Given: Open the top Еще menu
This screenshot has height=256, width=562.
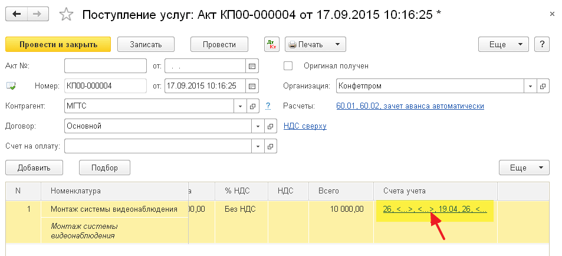Looking at the screenshot, I should click(x=503, y=44).
